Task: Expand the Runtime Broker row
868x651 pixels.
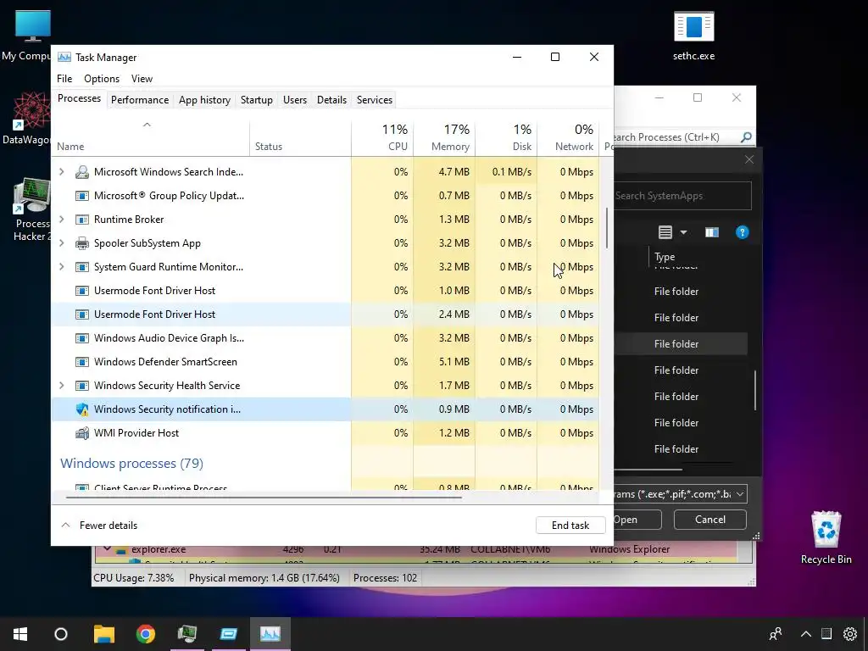Action: pyautogui.click(x=61, y=220)
